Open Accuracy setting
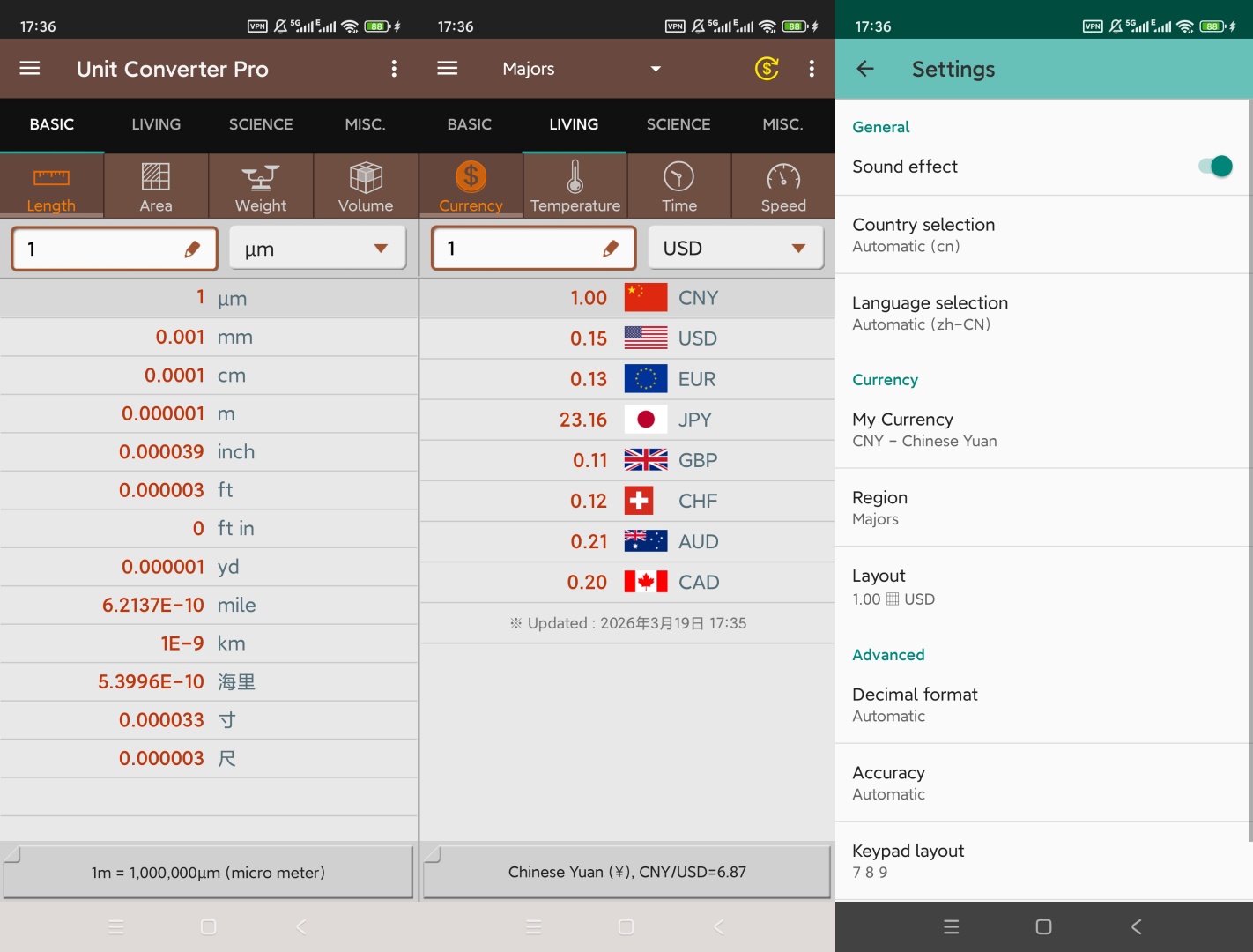Image resolution: width=1253 pixels, height=952 pixels. click(1042, 783)
